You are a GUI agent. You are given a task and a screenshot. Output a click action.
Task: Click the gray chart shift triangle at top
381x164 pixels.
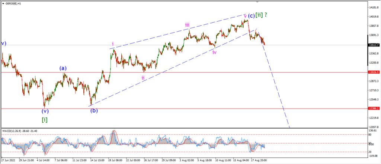(257, 2)
